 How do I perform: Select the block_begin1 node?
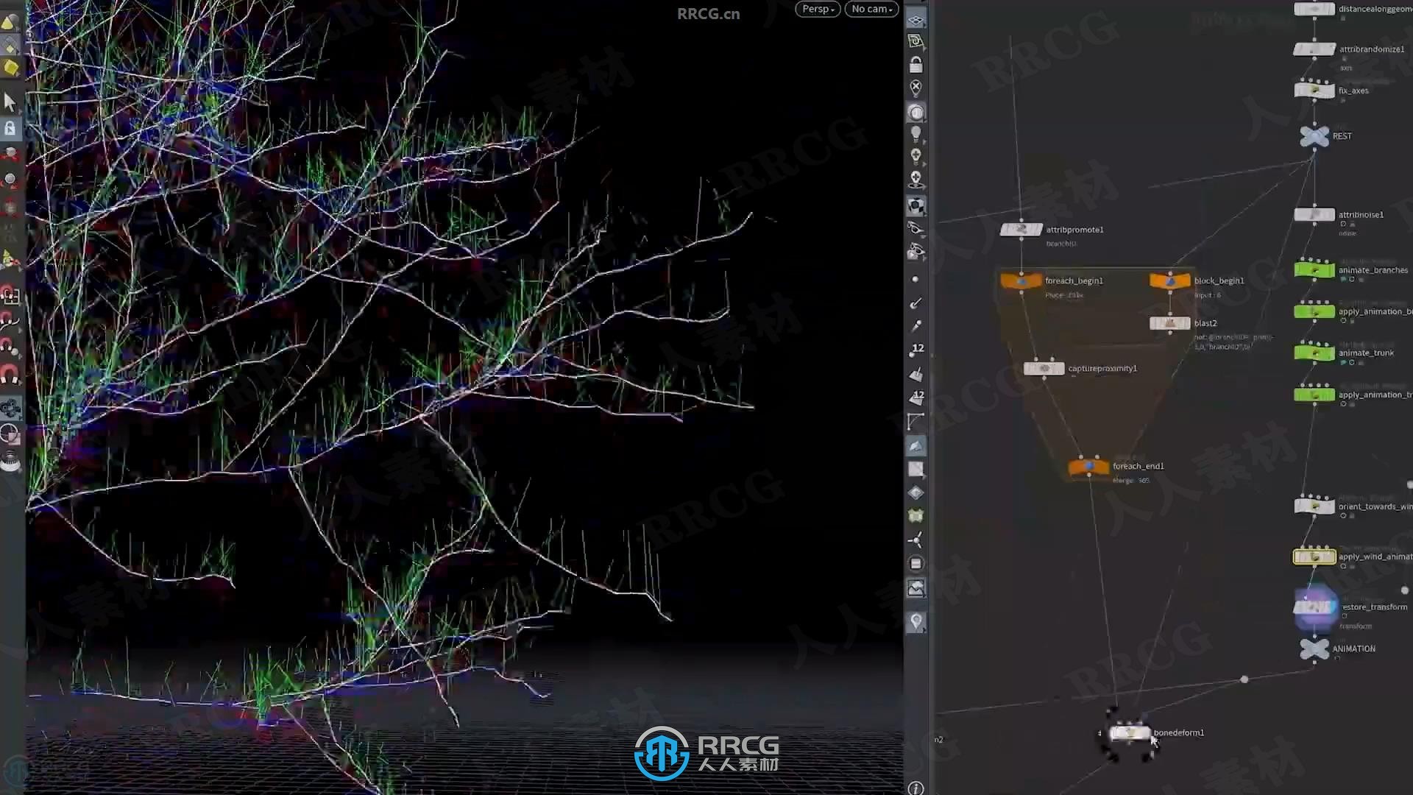pos(1169,280)
